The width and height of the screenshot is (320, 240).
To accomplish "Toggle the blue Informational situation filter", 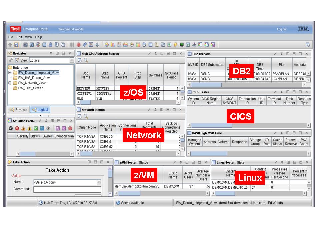I will [x=42, y=128].
